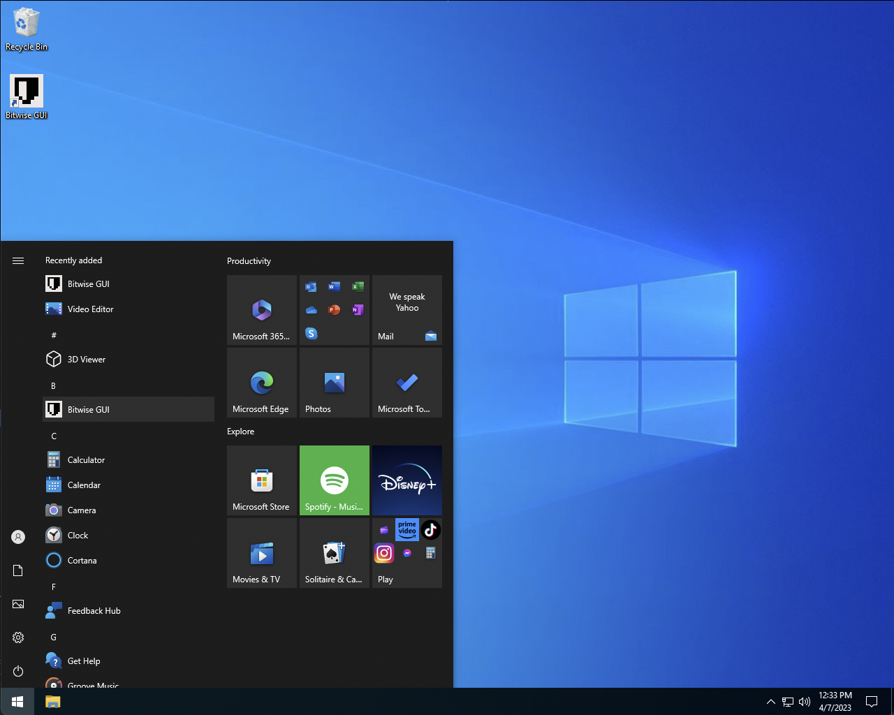Image resolution: width=894 pixels, height=715 pixels.
Task: Open the Microsoft Edge tile
Action: click(262, 383)
